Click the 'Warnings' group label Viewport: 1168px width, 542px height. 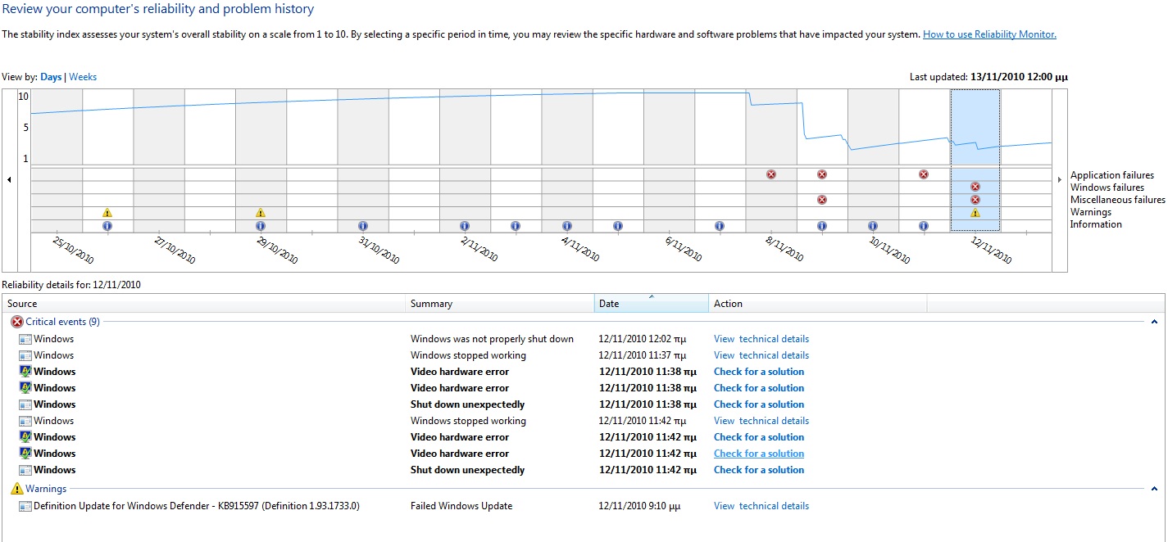pos(46,489)
